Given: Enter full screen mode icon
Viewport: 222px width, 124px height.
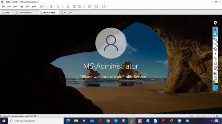Looking at the screenshot, I should coord(85,7).
